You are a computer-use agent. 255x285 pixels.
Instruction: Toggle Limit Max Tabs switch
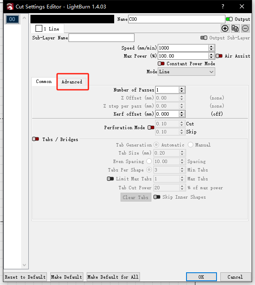click(x=110, y=179)
